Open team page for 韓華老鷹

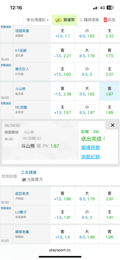(x=22, y=232)
